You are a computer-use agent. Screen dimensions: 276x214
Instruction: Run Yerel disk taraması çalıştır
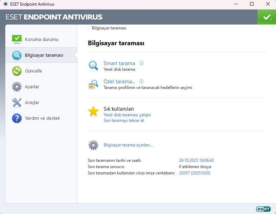pyautogui.click(x=127, y=115)
